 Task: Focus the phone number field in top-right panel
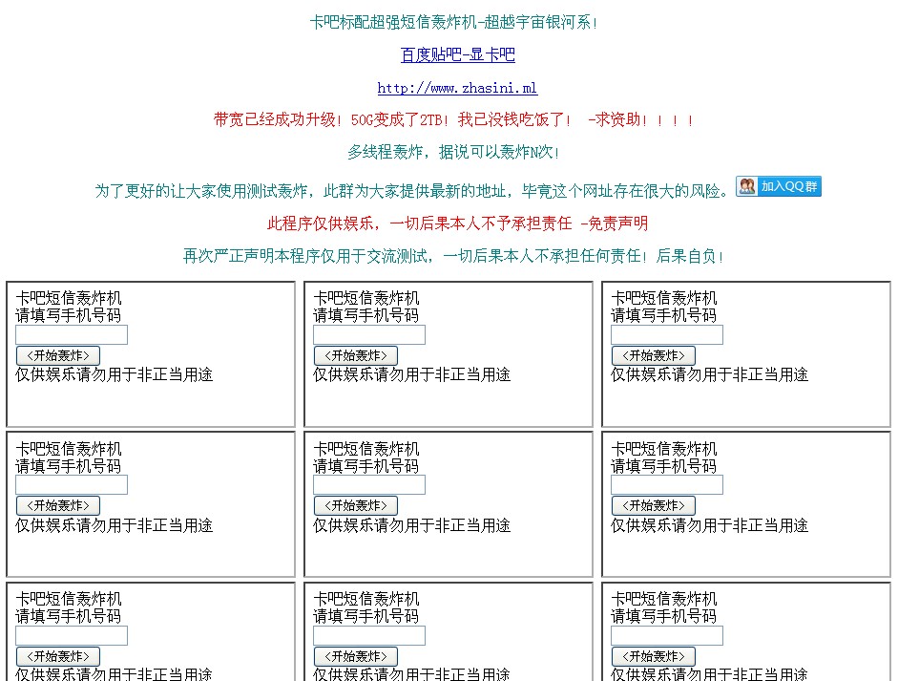(667, 334)
